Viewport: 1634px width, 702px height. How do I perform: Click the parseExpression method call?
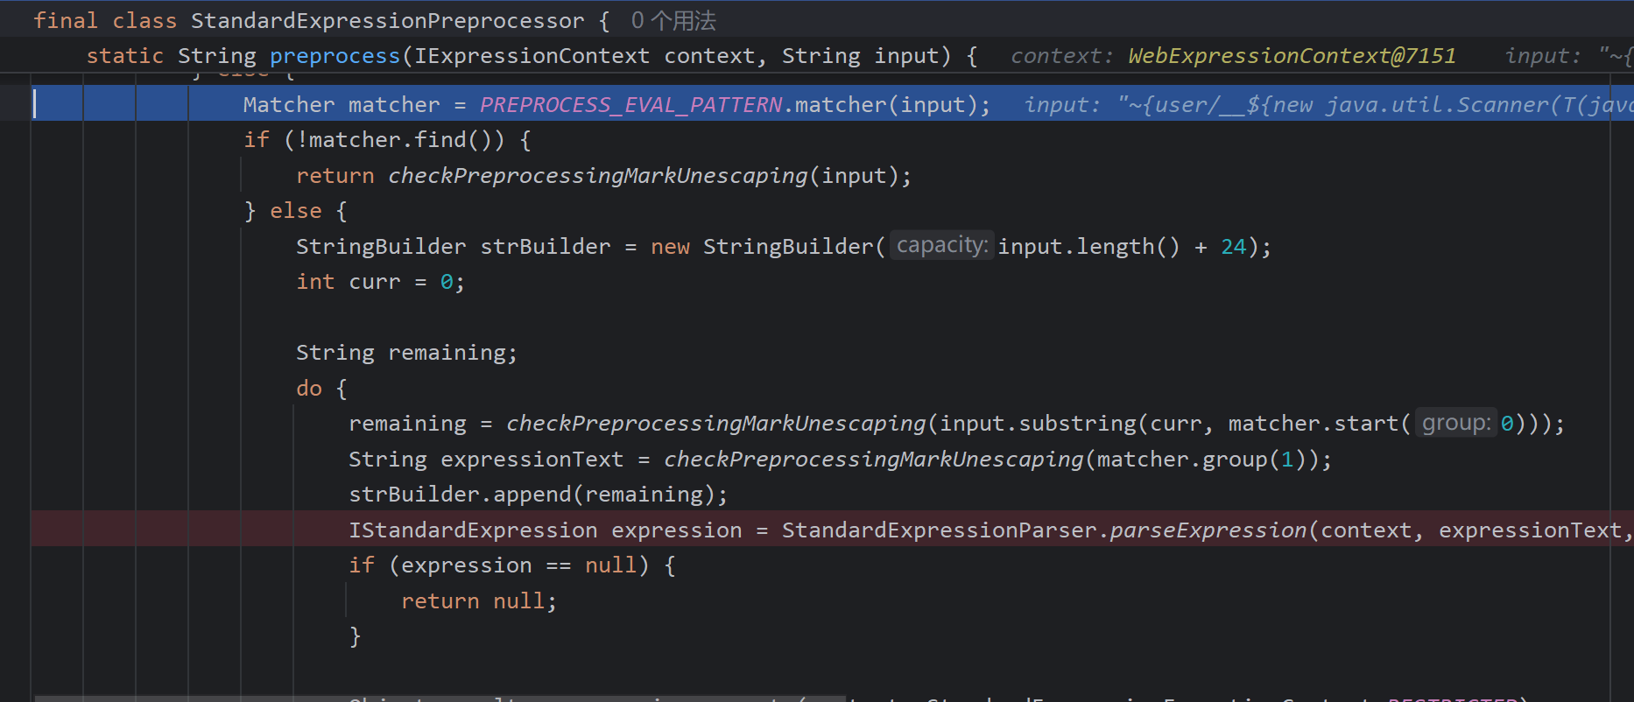coord(1208,530)
